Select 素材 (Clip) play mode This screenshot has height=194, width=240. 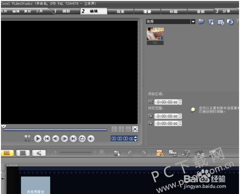point(28,140)
